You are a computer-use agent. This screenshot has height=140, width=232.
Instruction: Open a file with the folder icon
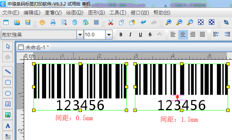pyautogui.click(x=17, y=22)
